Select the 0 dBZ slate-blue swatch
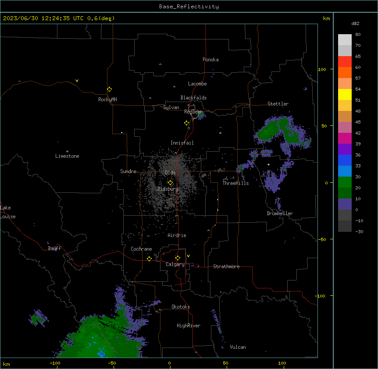The image size is (378, 369). point(345,204)
